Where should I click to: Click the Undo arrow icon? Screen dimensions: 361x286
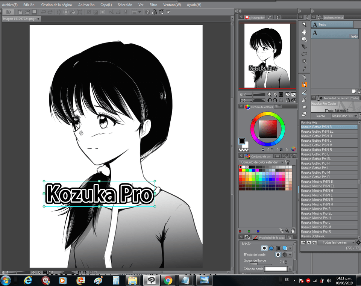click(43, 12)
